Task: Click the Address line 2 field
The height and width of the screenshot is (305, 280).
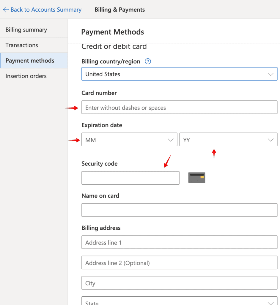Action: [x=179, y=263]
